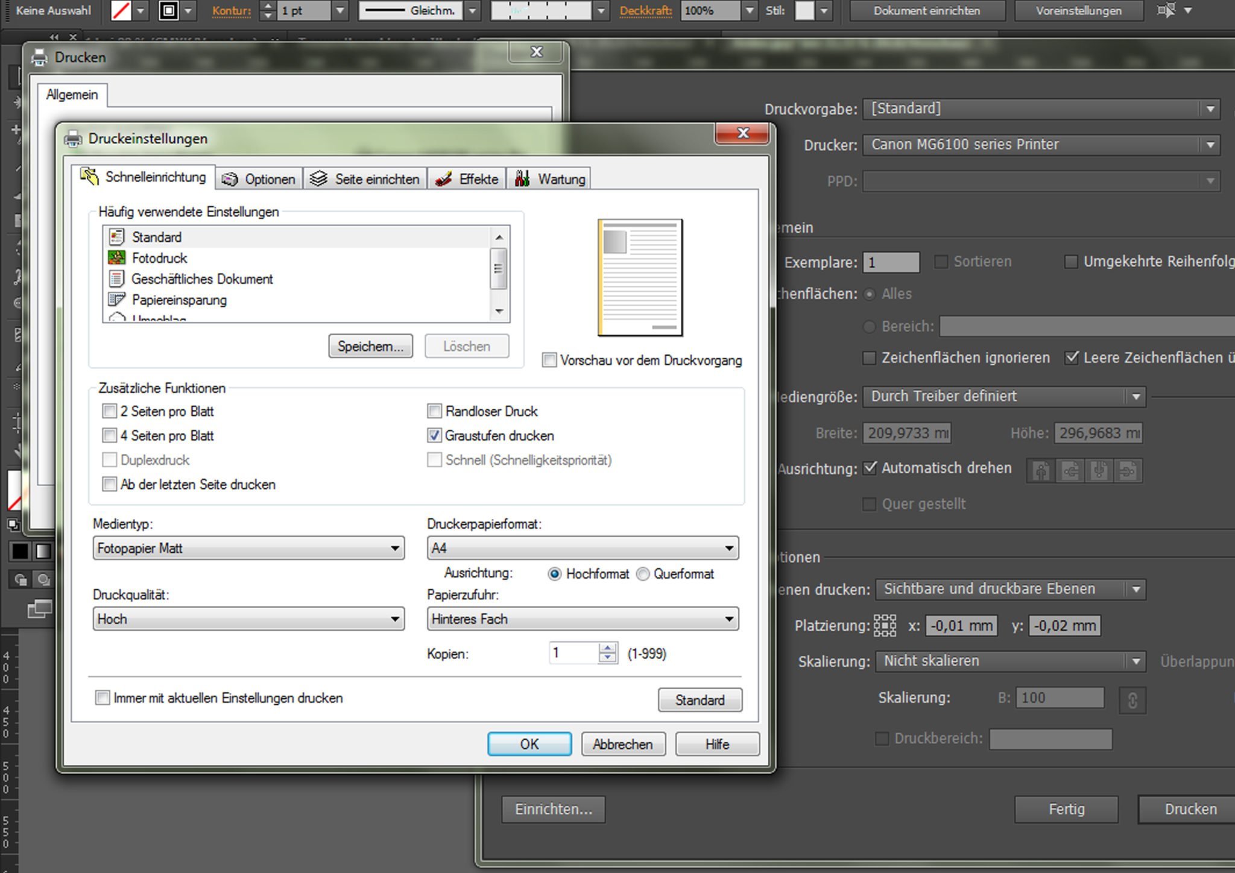Click the Seite einrichten stacked pages icon
Screen dimensions: 1235x873
pos(318,178)
